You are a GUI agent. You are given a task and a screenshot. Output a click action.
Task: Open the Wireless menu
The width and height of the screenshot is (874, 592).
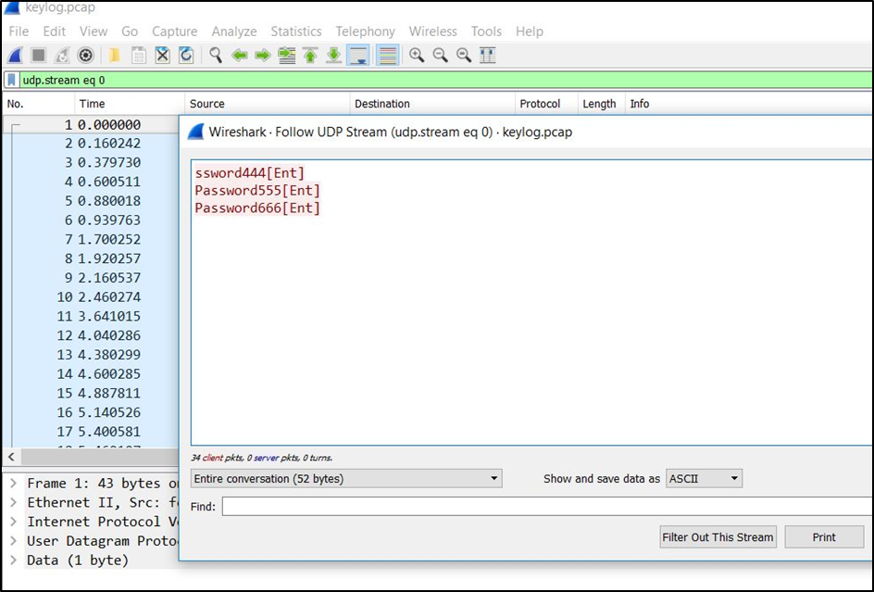[432, 31]
